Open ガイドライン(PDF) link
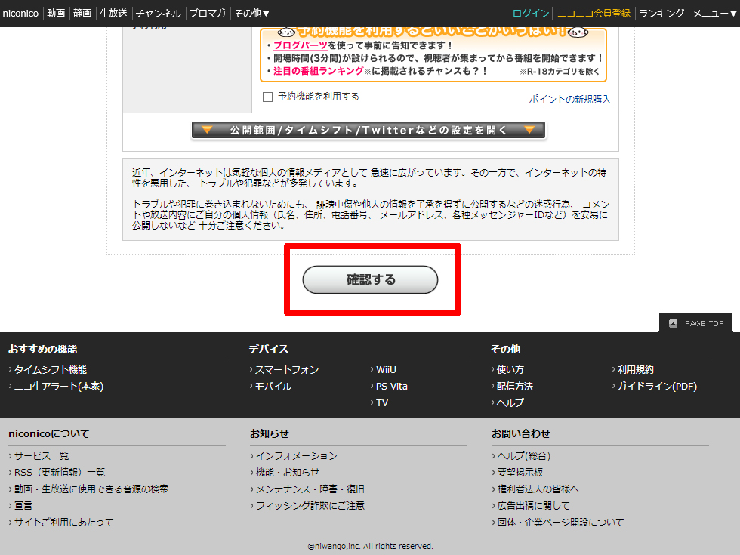 pyautogui.click(x=656, y=387)
